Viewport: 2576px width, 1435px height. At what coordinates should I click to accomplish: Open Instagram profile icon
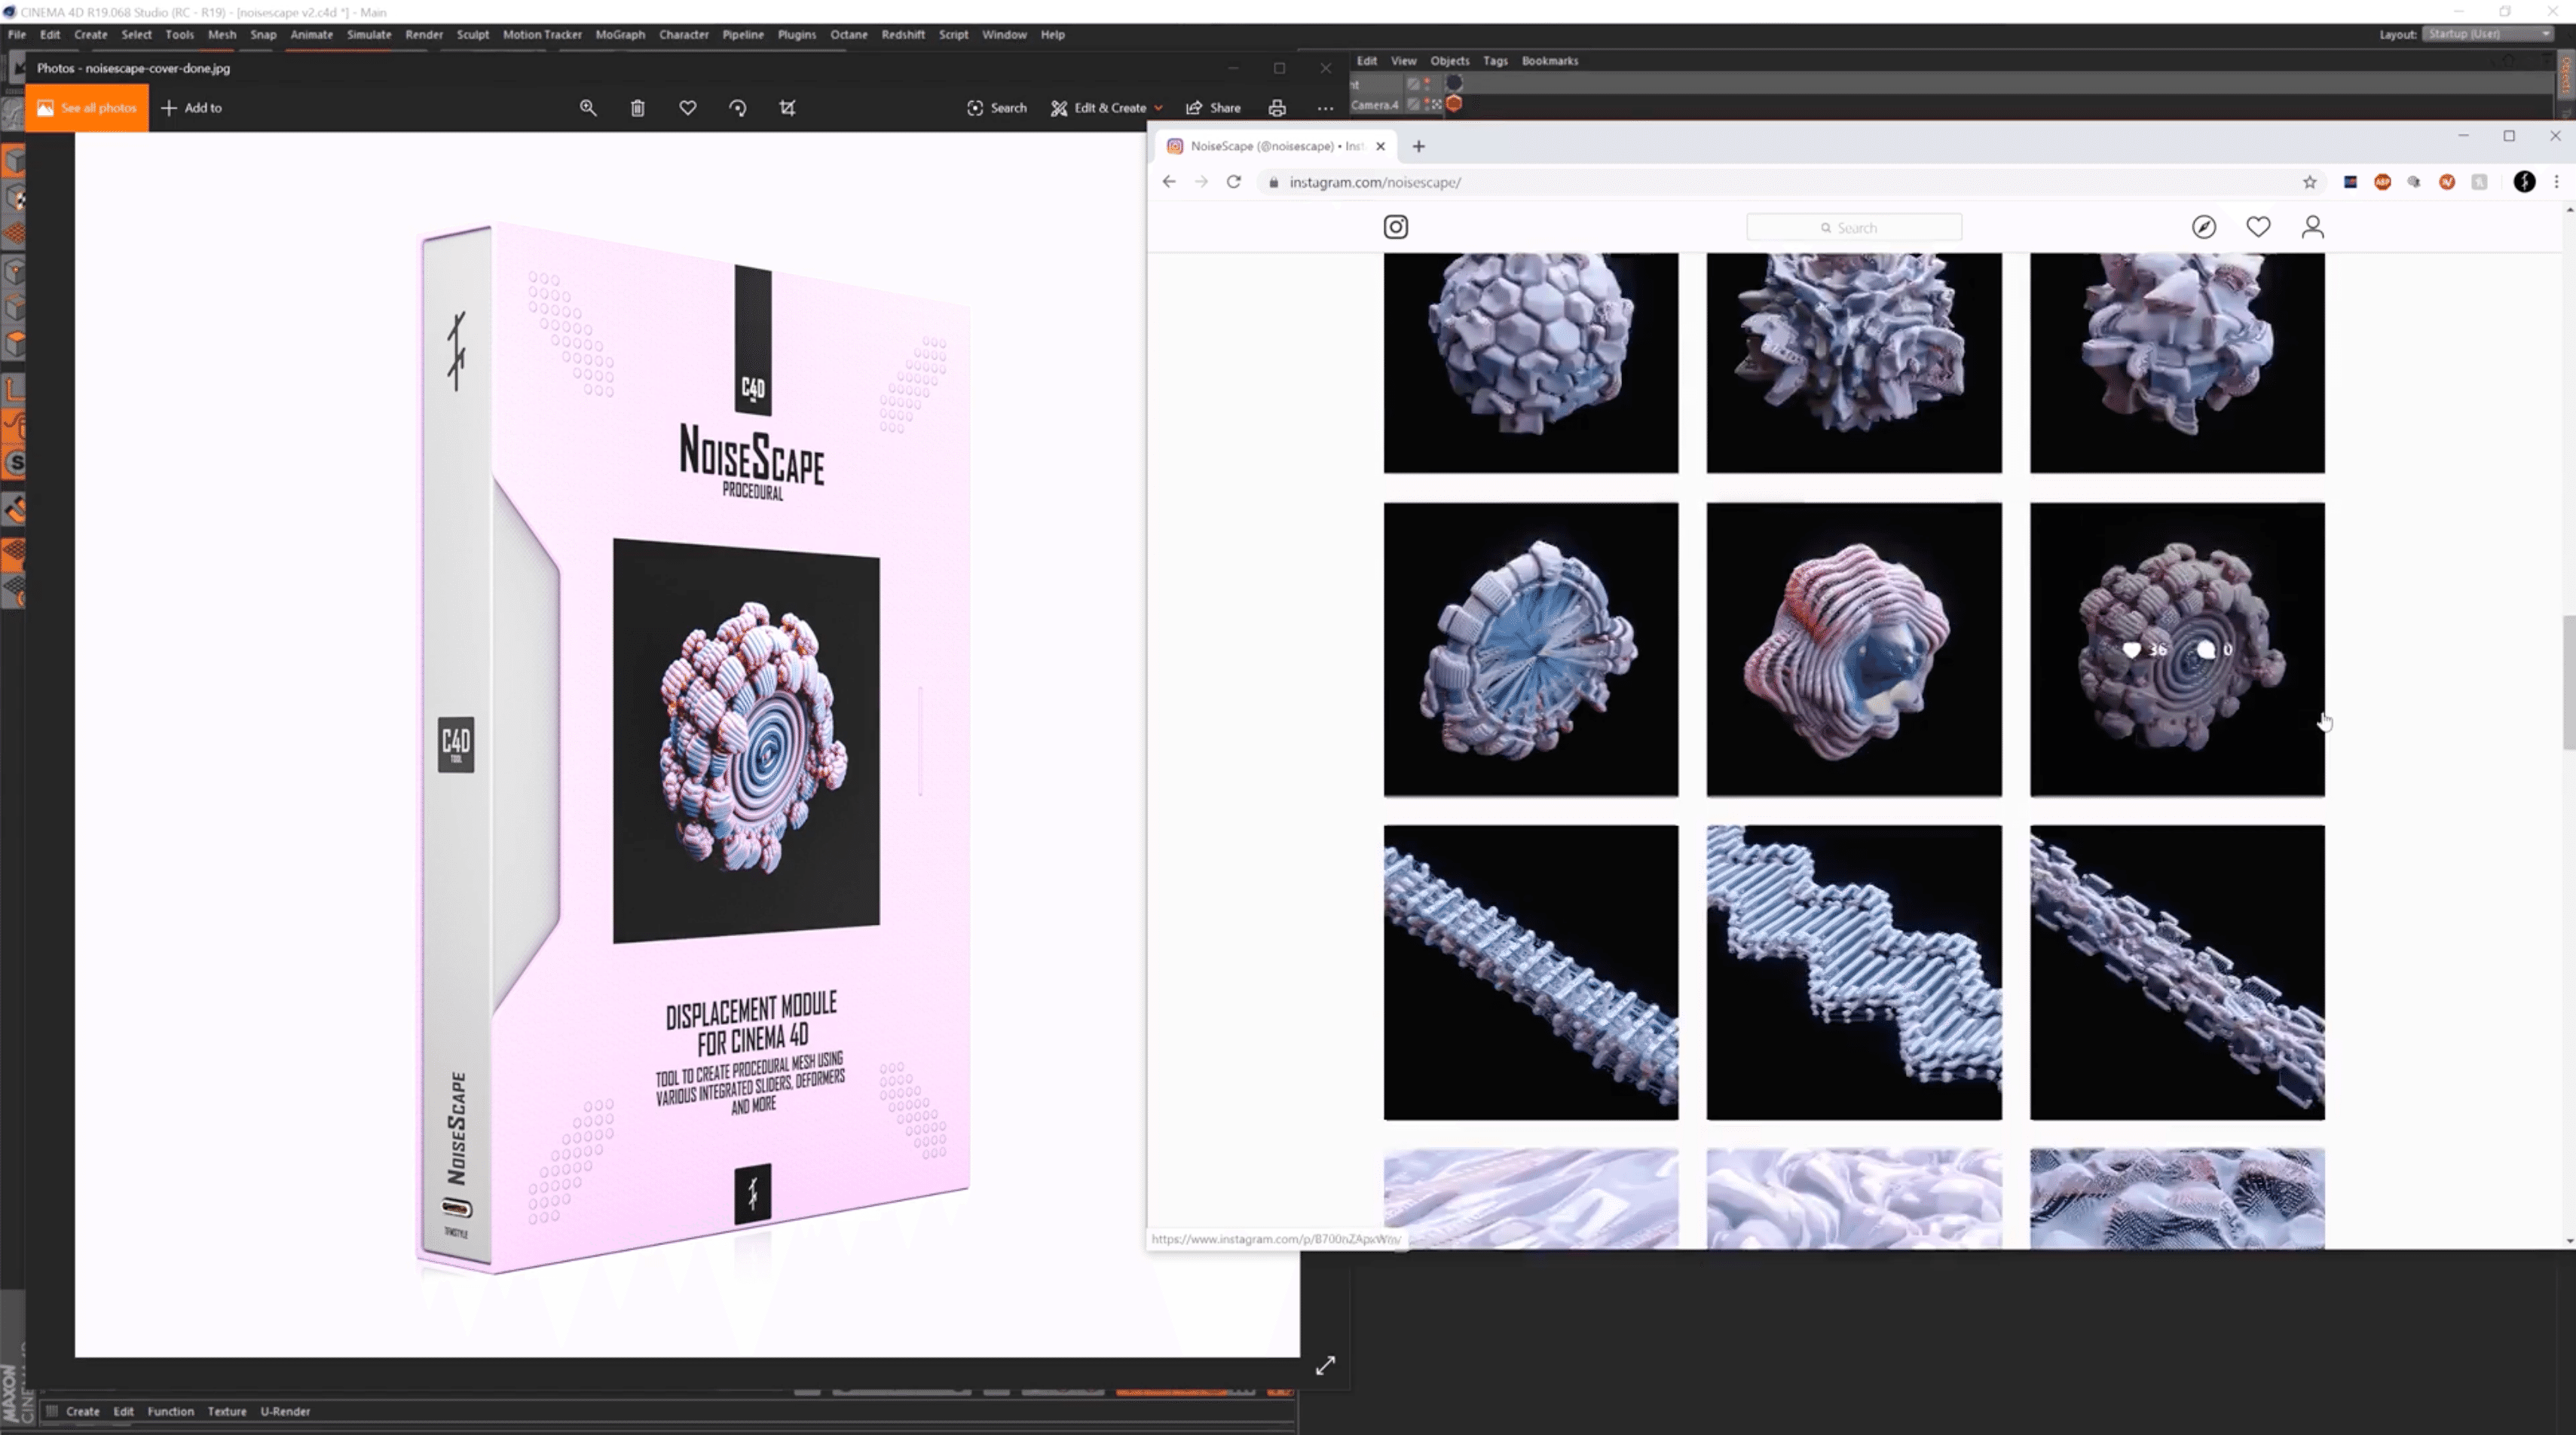pyautogui.click(x=2313, y=227)
